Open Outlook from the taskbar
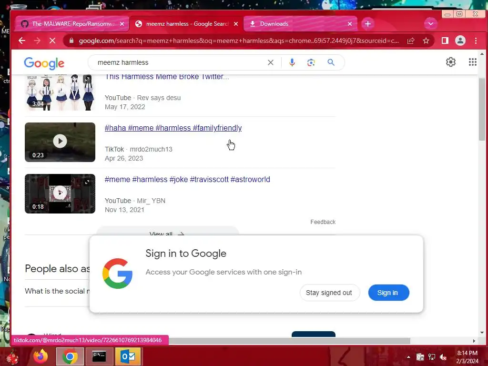488x366 pixels. point(128,356)
